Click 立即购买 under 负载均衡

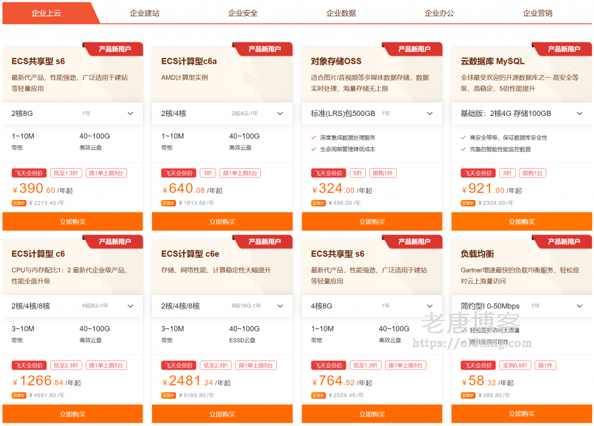[521, 414]
